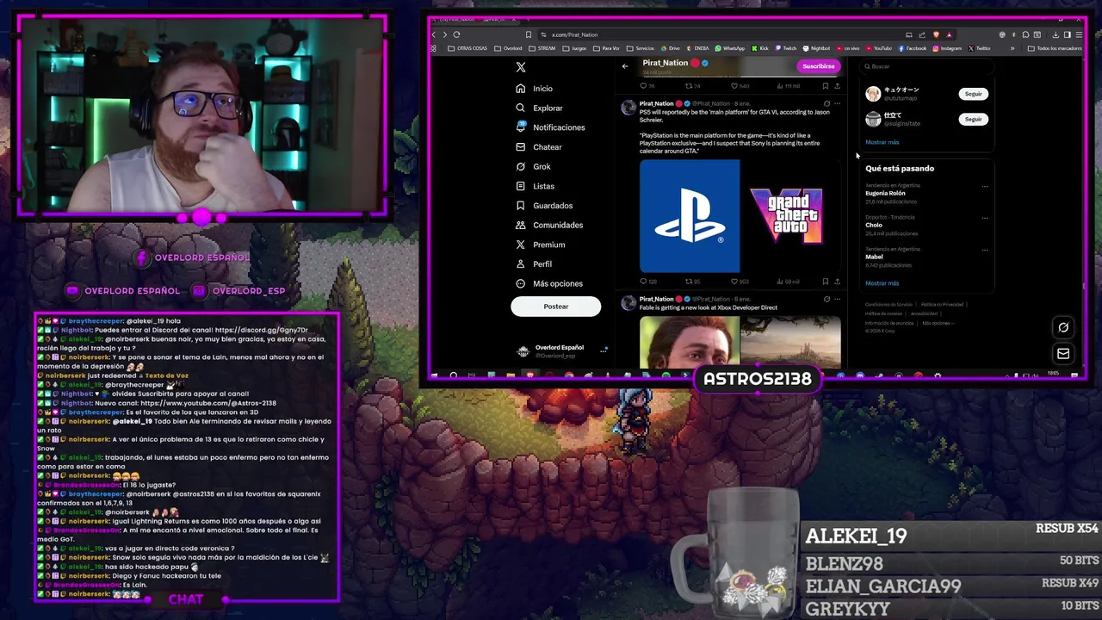Open the Fable character screenshot
The width and height of the screenshot is (1102, 620).
pyautogui.click(x=690, y=343)
